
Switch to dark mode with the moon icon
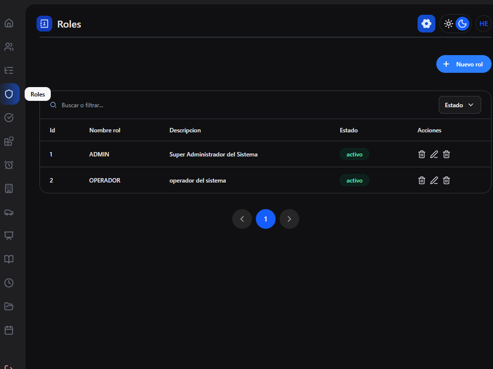pos(462,24)
